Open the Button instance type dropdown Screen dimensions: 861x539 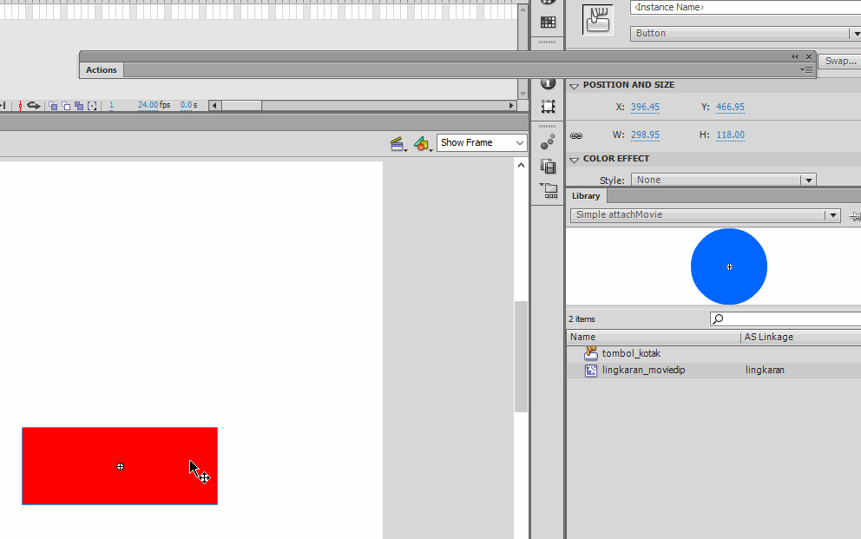[744, 33]
